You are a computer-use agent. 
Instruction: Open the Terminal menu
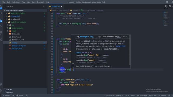(x=40, y=2)
